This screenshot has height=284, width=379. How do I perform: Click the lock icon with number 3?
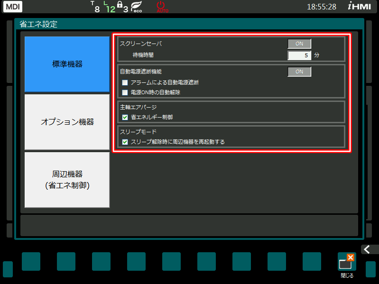coord(122,7)
